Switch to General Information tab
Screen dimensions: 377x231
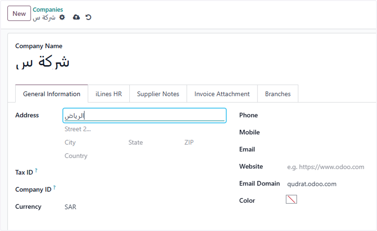[52, 94]
